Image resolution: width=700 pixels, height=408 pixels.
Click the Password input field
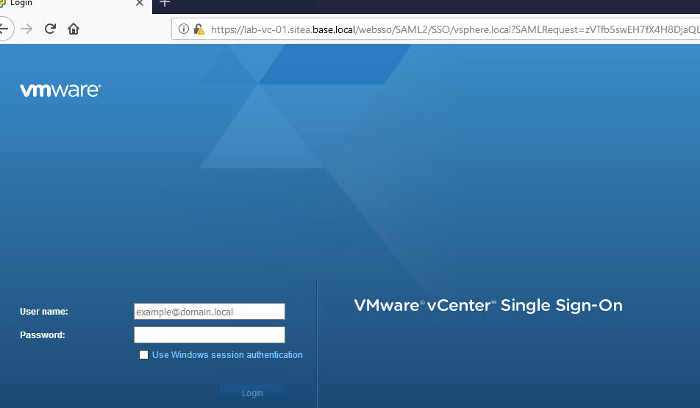point(209,335)
